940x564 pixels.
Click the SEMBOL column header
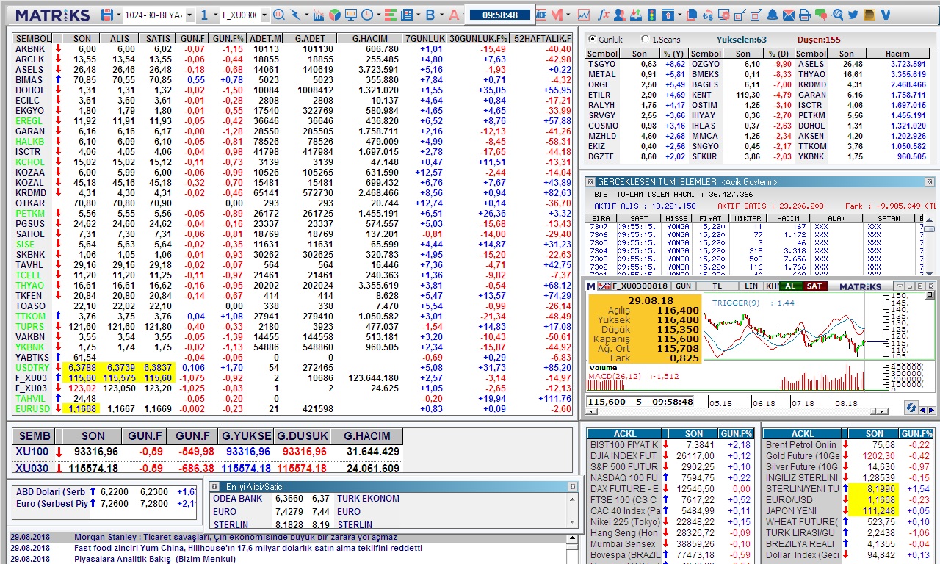point(33,39)
